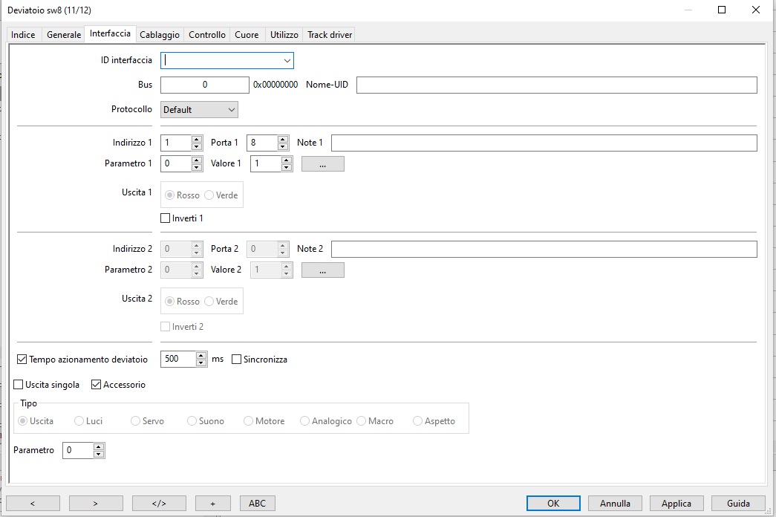Toggle the Sincronizza checkbox
776x517 pixels.
[237, 360]
